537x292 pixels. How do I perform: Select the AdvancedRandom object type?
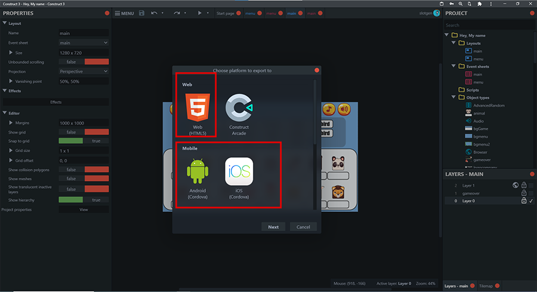[x=489, y=106]
